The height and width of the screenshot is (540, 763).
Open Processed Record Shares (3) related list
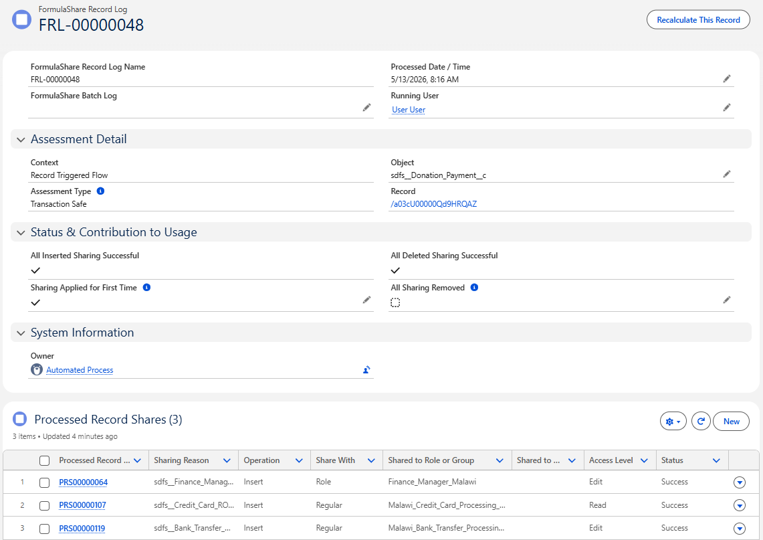[108, 420]
